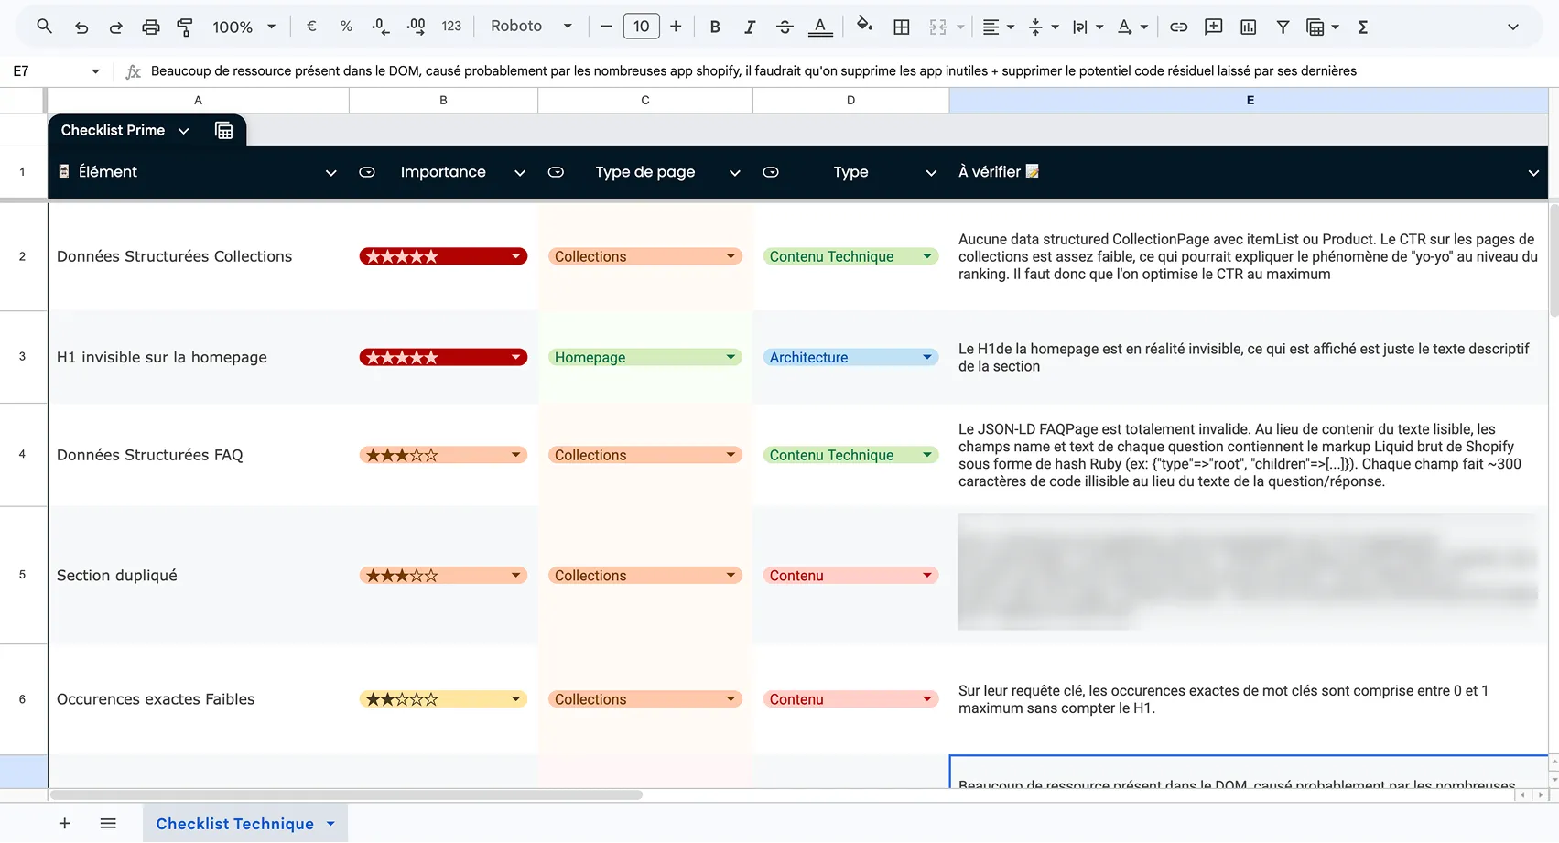1559x843 pixels.
Task: Switch to Checklist Technique tab
Action: (x=234, y=823)
